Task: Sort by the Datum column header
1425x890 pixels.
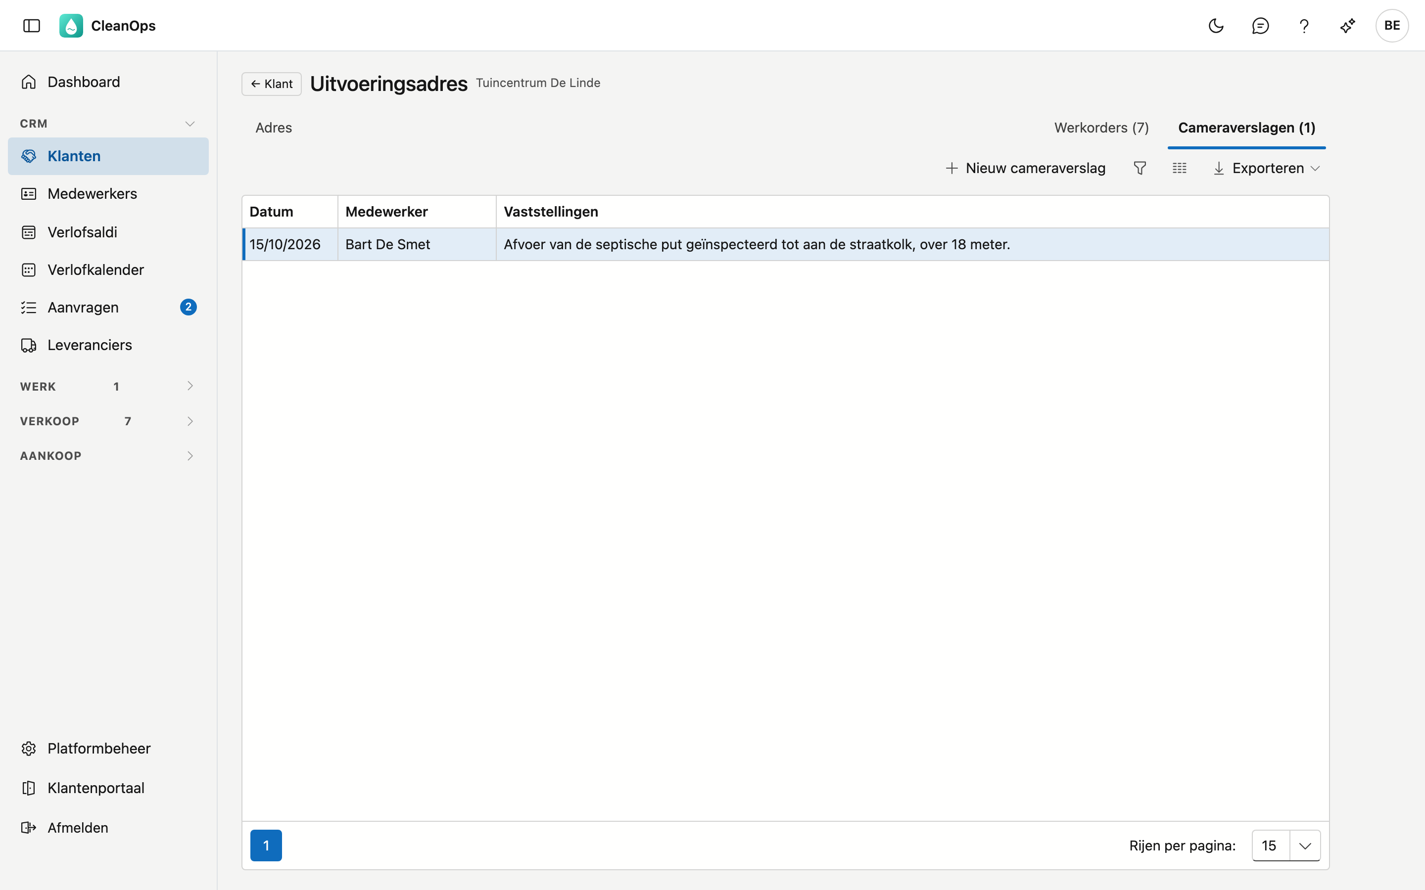Action: click(290, 212)
